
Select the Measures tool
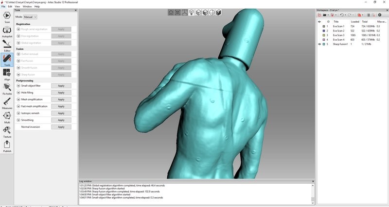pos(7,102)
